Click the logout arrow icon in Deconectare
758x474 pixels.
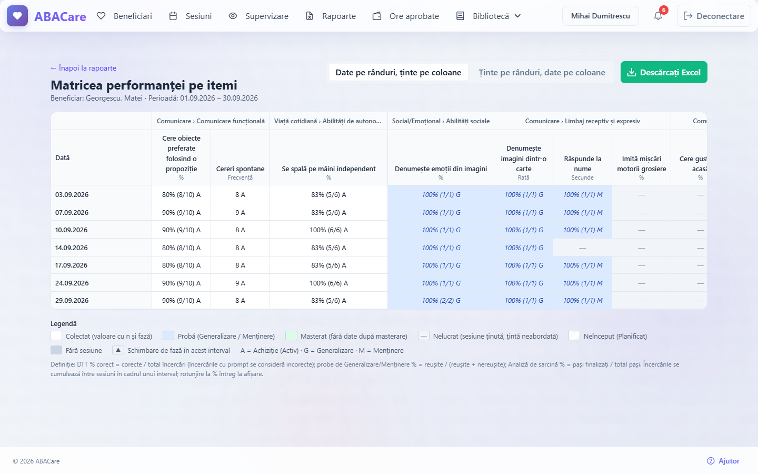(x=687, y=16)
